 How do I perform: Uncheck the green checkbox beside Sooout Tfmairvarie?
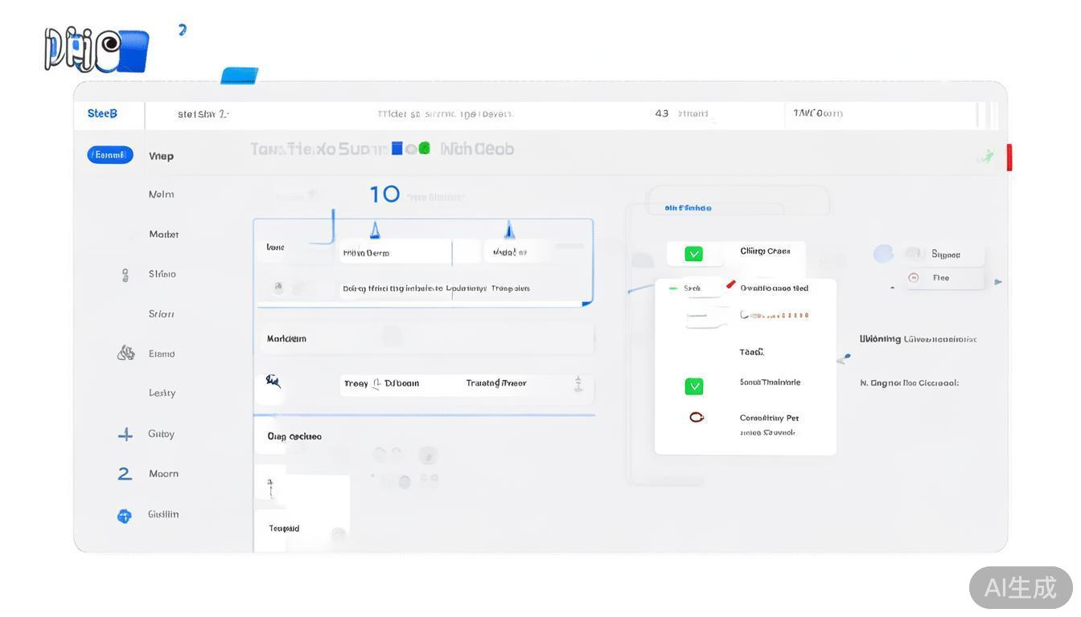pyautogui.click(x=693, y=386)
